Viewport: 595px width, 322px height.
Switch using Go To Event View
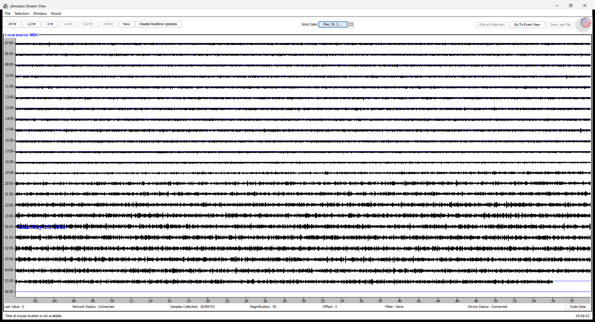coord(527,25)
